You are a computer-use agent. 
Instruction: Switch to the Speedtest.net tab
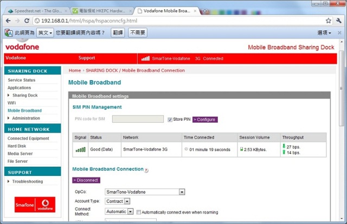point(36,11)
